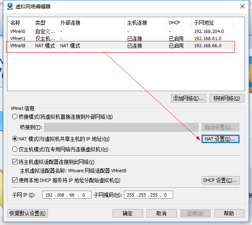Click subnet address 192.168.66.0 in list
This screenshot has width=252, height=225.
click(x=208, y=46)
